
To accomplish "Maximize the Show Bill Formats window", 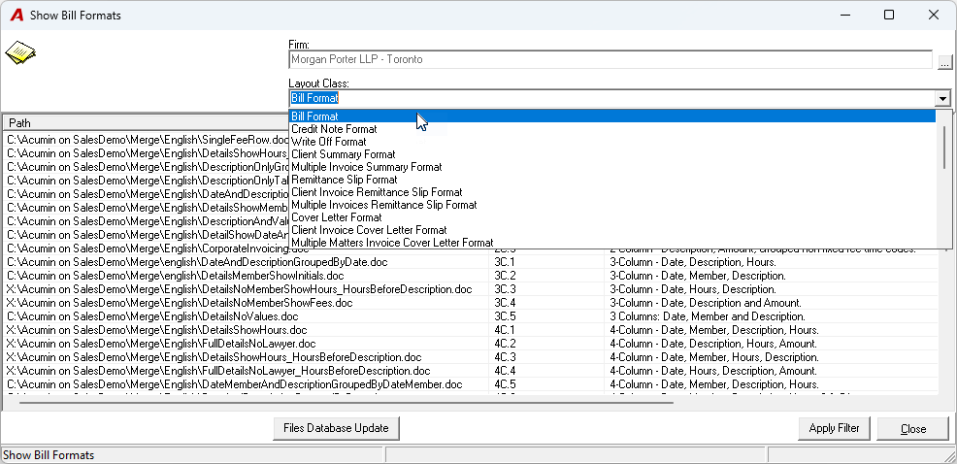I will (x=889, y=16).
